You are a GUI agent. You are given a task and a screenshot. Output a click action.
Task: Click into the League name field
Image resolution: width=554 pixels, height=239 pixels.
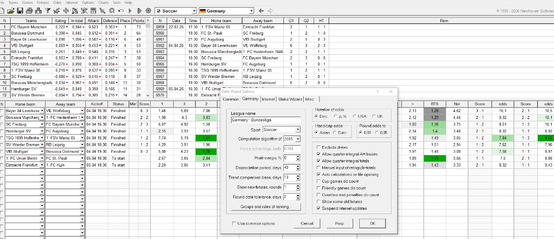(x=266, y=120)
